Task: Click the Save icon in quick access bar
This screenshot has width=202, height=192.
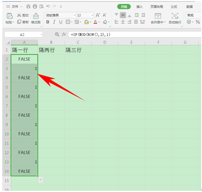Action: [x=28, y=6]
